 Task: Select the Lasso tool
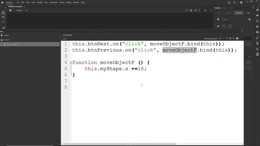pyautogui.click(x=3, y=22)
